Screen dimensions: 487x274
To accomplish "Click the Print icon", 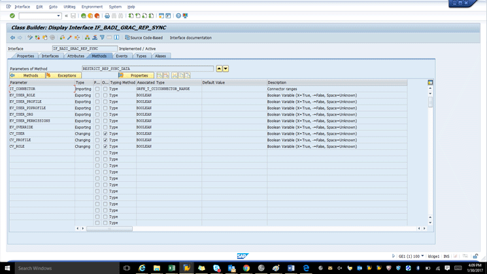I will 107,16.
